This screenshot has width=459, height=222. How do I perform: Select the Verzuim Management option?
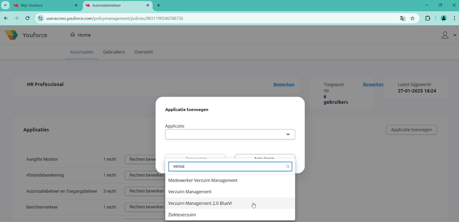tap(230, 192)
